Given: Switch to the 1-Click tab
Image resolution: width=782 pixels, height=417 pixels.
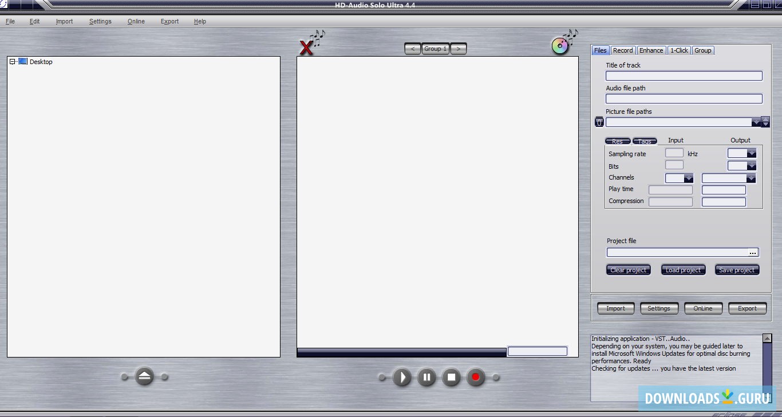Looking at the screenshot, I should point(680,50).
